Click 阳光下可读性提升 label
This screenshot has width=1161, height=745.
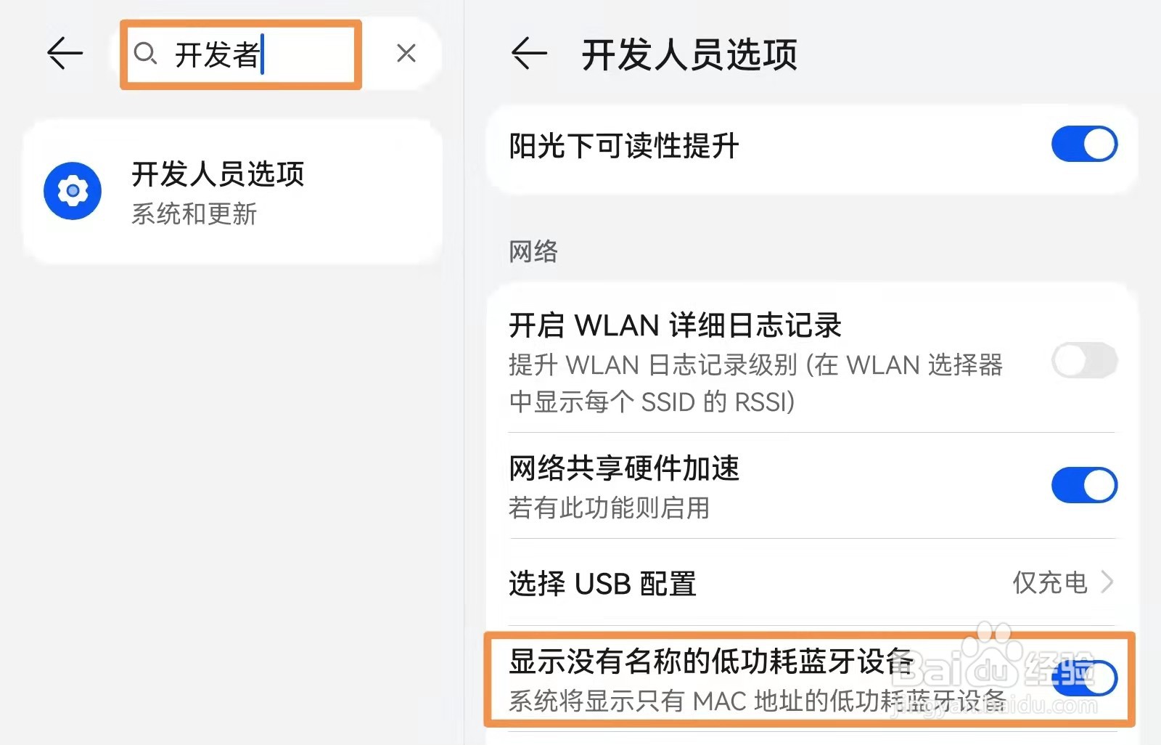pos(624,146)
